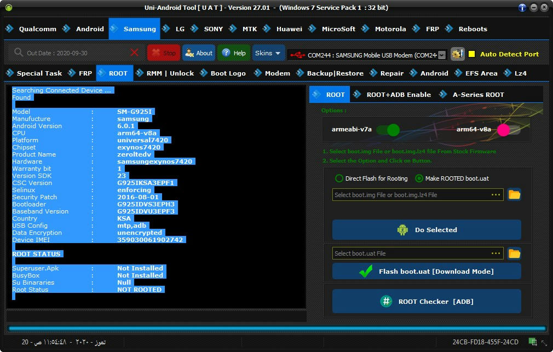Click the Do Selected button
Viewport: 553px width, 352px height.
pyautogui.click(x=427, y=230)
